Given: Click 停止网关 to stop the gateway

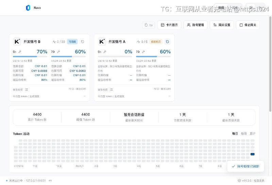Looking at the screenshot, I should pyautogui.click(x=248, y=25).
